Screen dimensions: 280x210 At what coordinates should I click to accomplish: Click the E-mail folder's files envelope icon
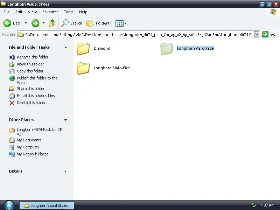pos(12,96)
